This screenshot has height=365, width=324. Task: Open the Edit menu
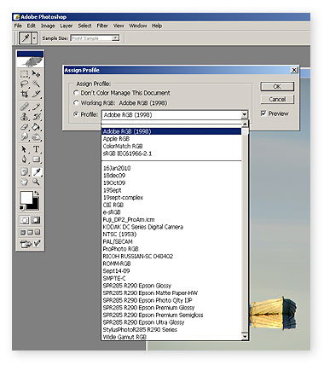(31, 26)
